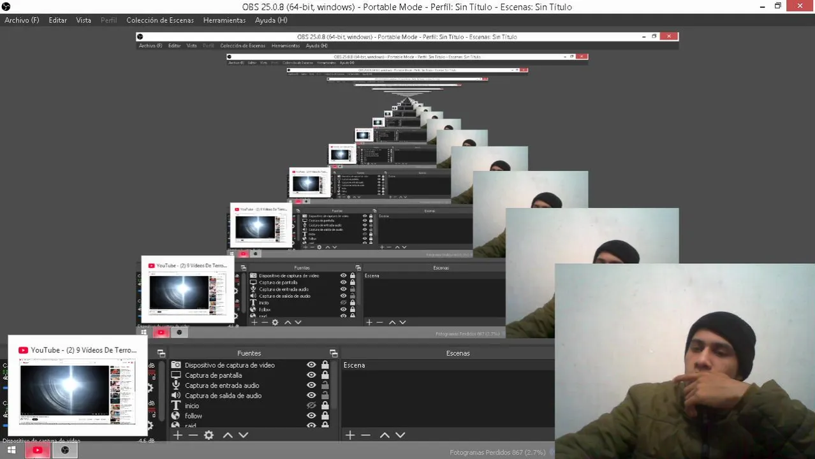Pop out the Fuentes dock with its float icon
The image size is (815, 459).
[333, 353]
